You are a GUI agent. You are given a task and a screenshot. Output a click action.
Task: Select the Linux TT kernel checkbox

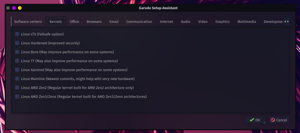17,61
